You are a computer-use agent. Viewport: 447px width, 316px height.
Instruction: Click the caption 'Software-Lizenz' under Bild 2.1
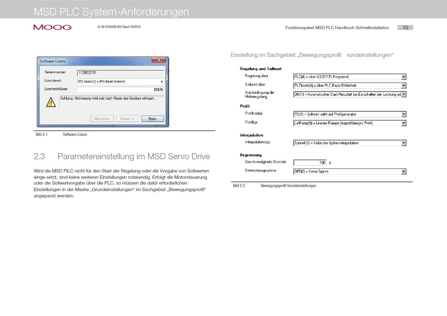coord(75,134)
